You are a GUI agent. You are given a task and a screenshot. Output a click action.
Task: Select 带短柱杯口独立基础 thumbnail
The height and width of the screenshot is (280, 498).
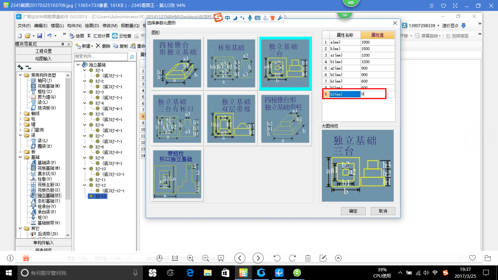[x=177, y=174]
